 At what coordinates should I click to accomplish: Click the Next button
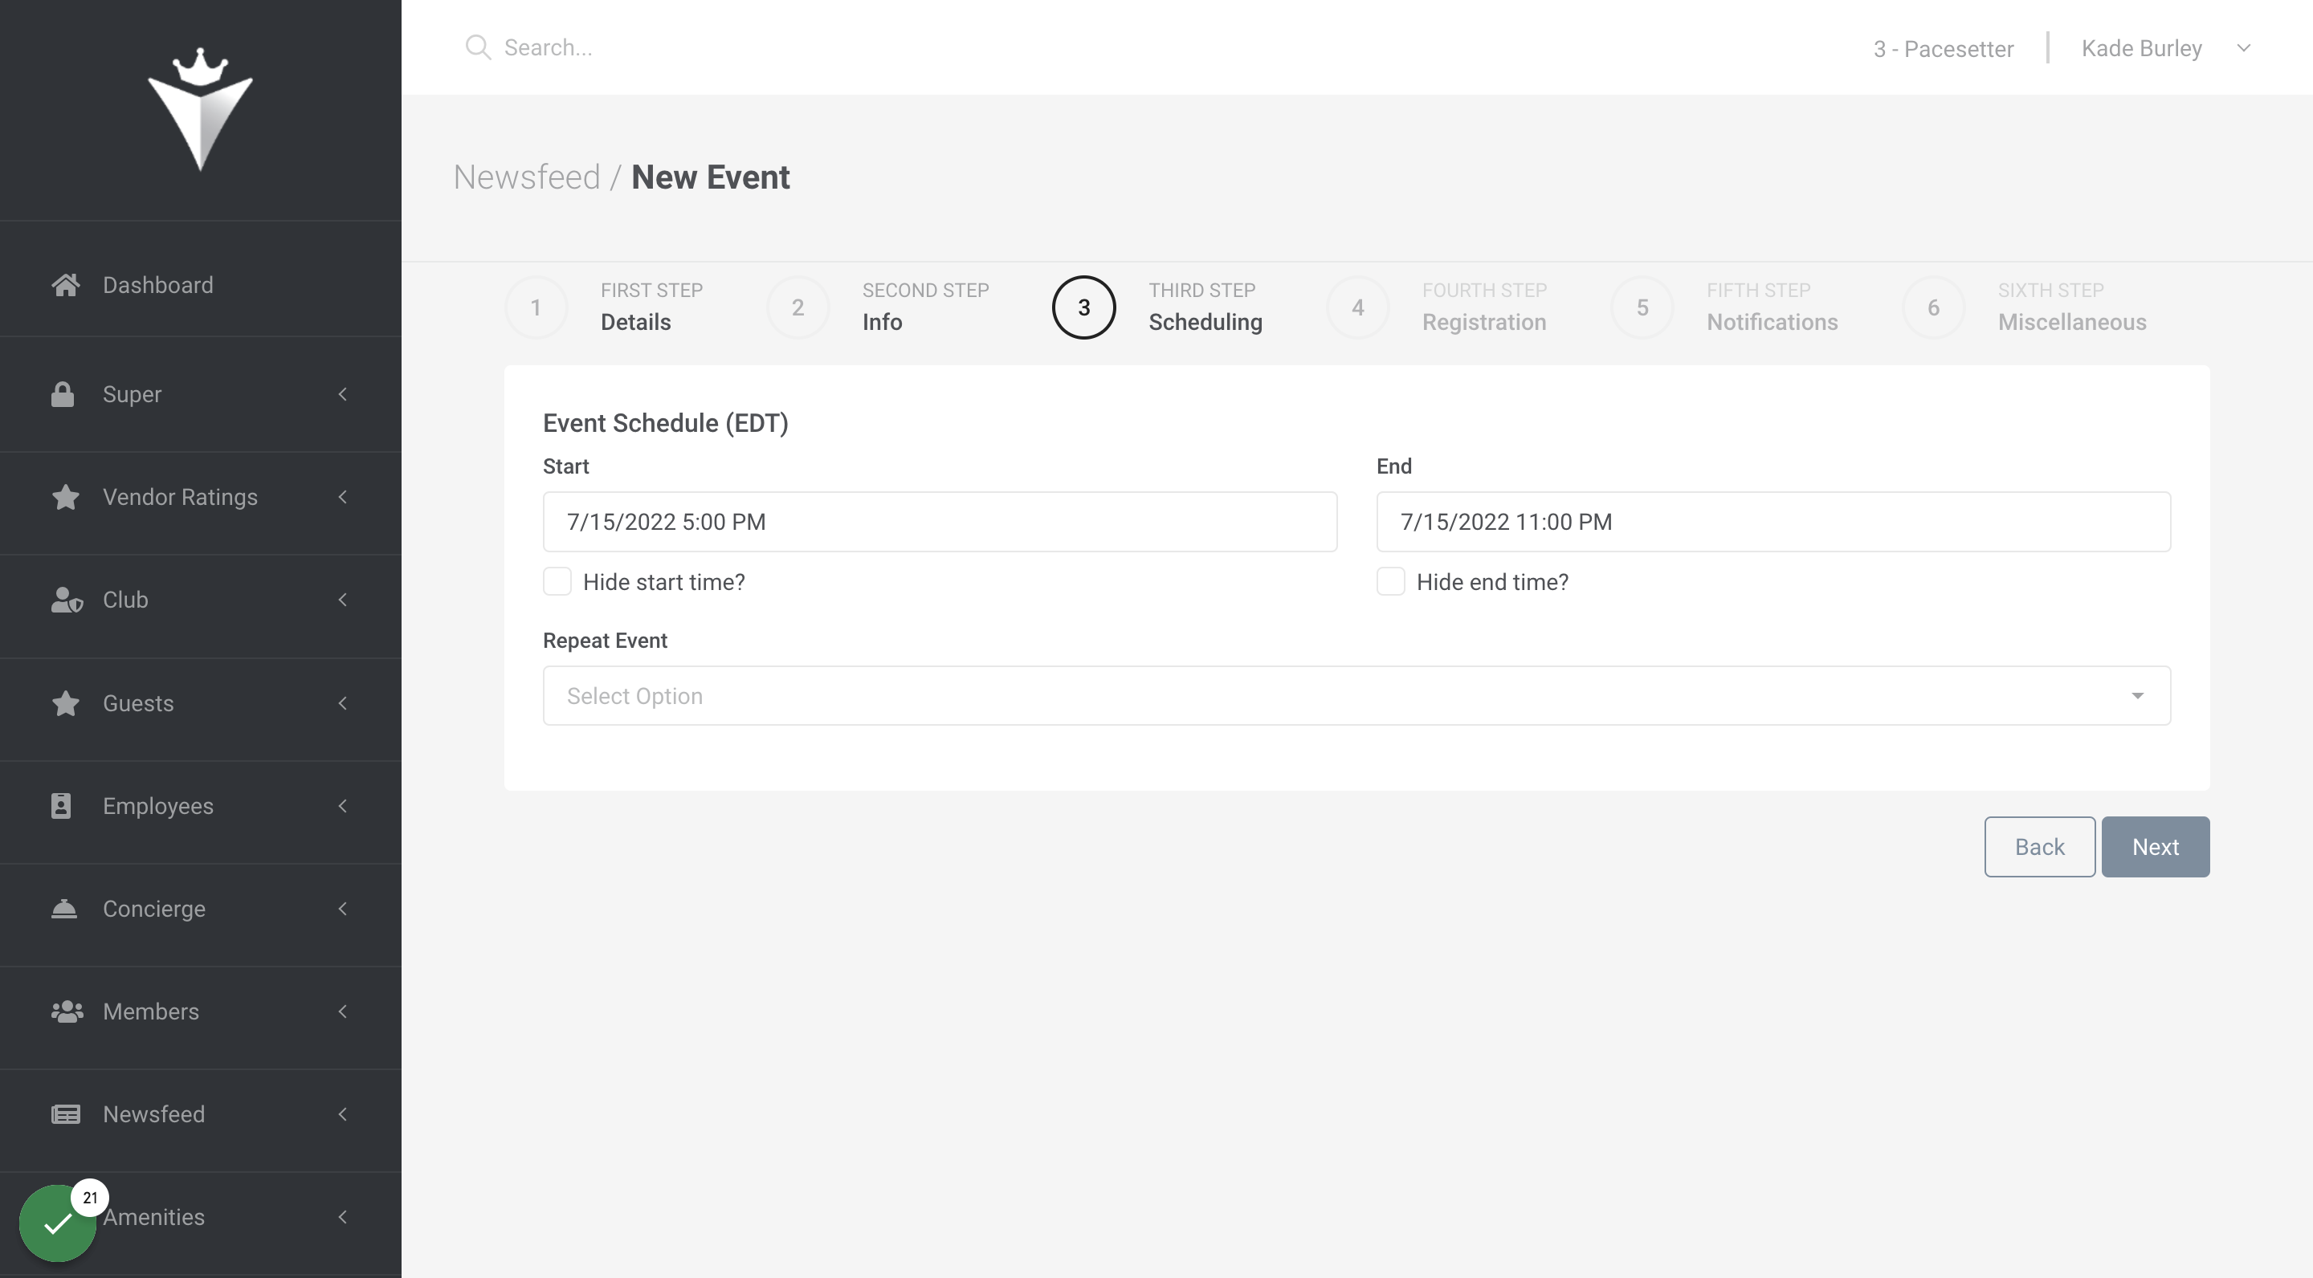click(x=2155, y=846)
